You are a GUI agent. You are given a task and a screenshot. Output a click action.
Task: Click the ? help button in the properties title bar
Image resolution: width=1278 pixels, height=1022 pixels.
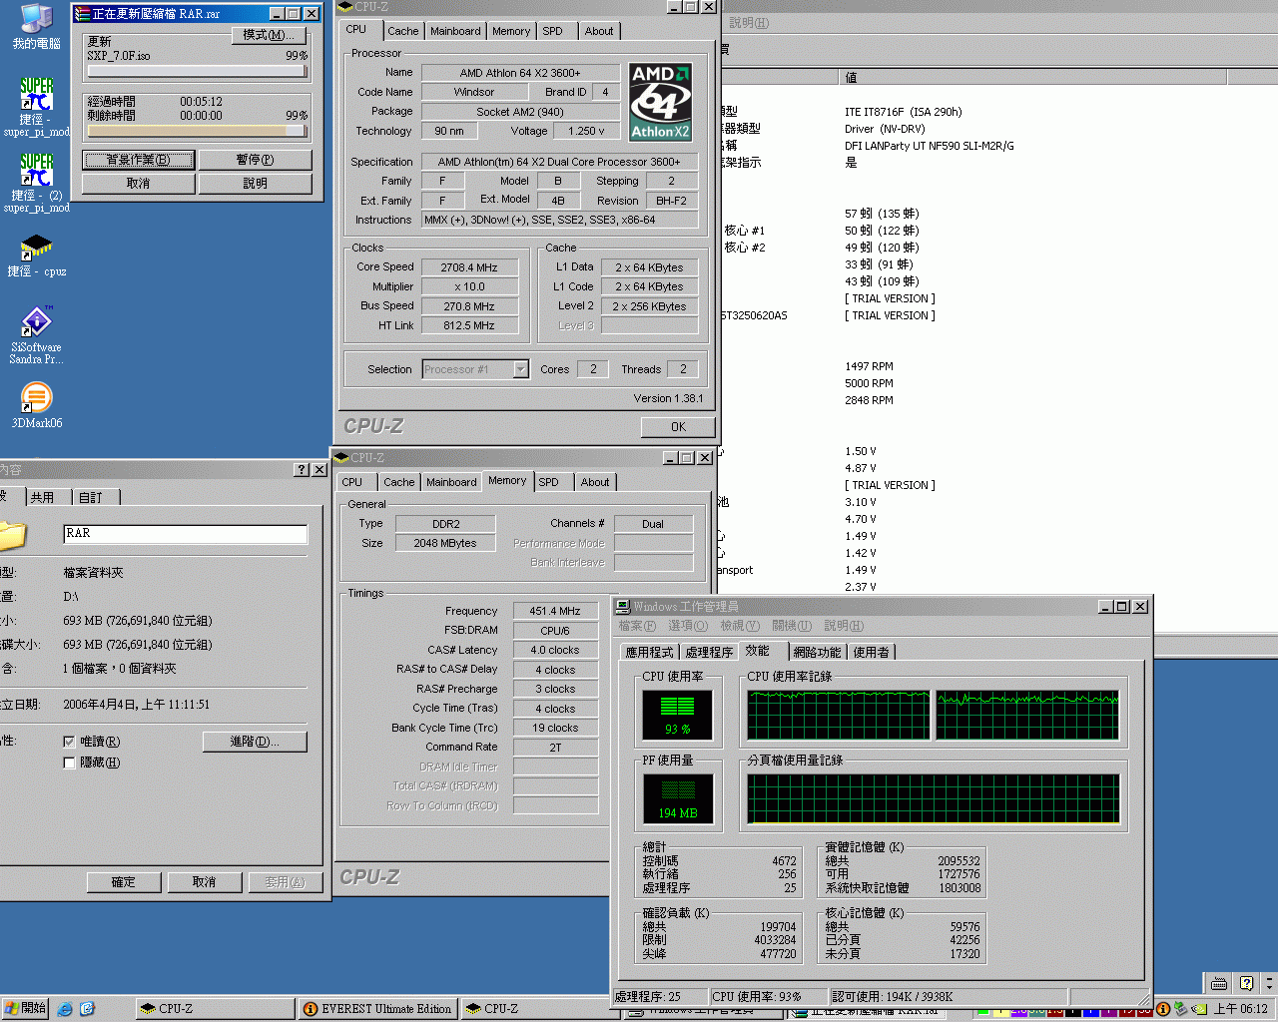[302, 469]
